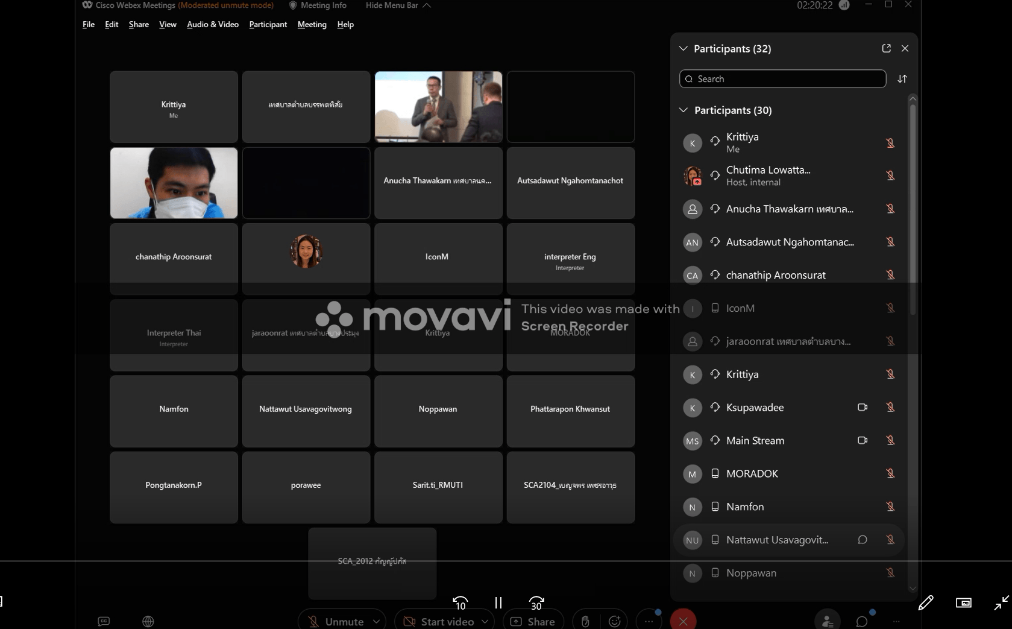Pause the video playback
1012x629 pixels.
pos(498,602)
